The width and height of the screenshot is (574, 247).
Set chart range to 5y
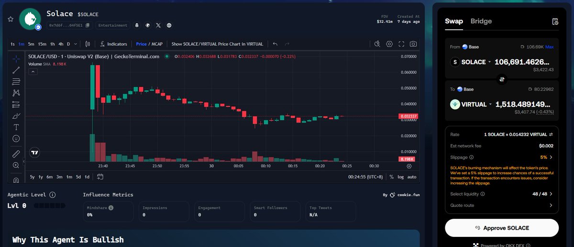[32, 177]
